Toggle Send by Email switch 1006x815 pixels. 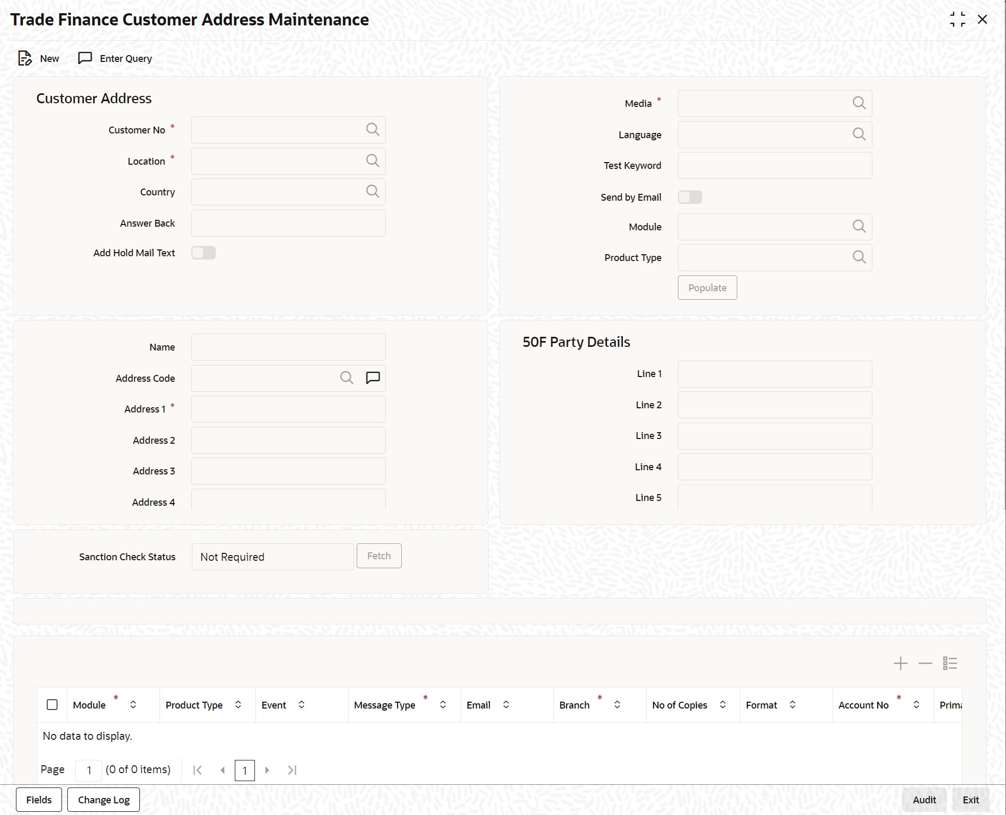(690, 197)
